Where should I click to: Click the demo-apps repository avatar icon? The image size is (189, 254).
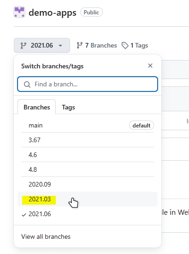coord(19,12)
